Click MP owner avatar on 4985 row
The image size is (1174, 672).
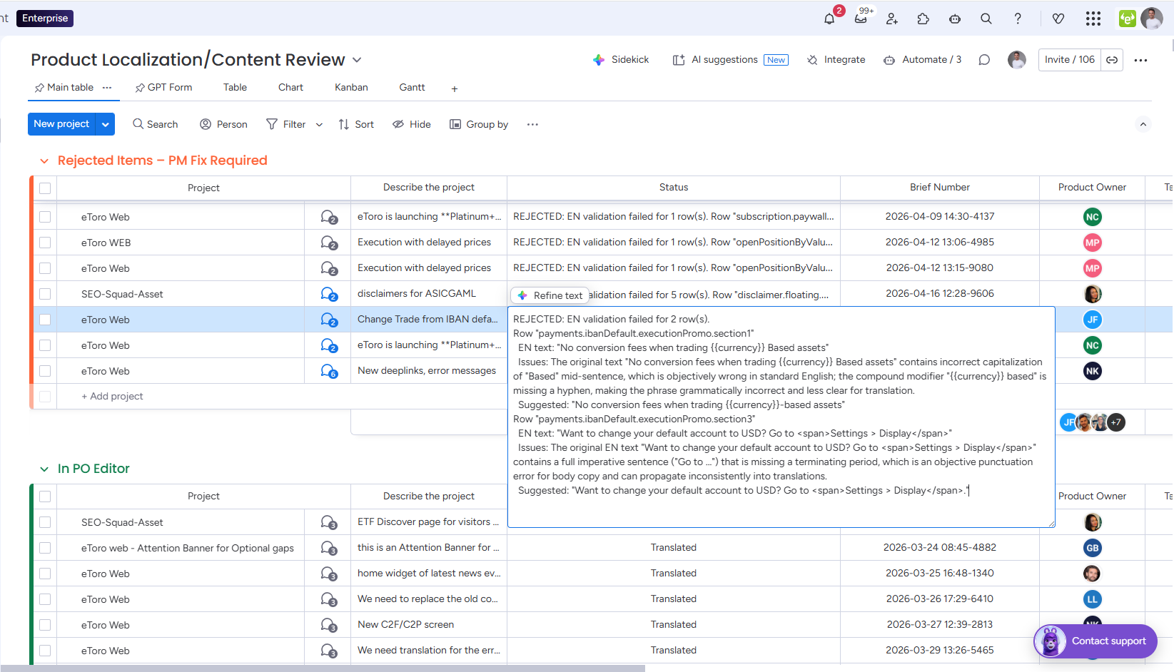coord(1092,243)
